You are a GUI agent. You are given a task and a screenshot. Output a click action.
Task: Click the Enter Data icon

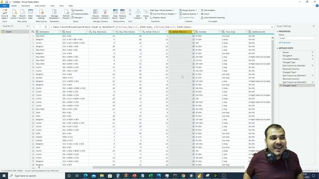point(30,12)
